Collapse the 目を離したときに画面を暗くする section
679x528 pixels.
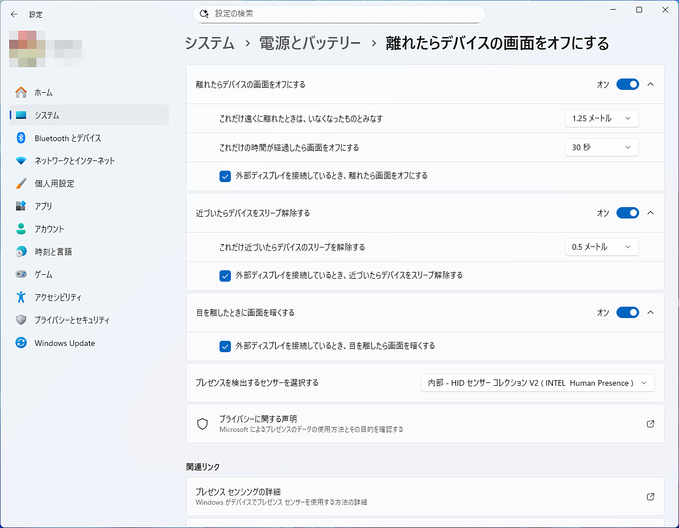coord(651,312)
